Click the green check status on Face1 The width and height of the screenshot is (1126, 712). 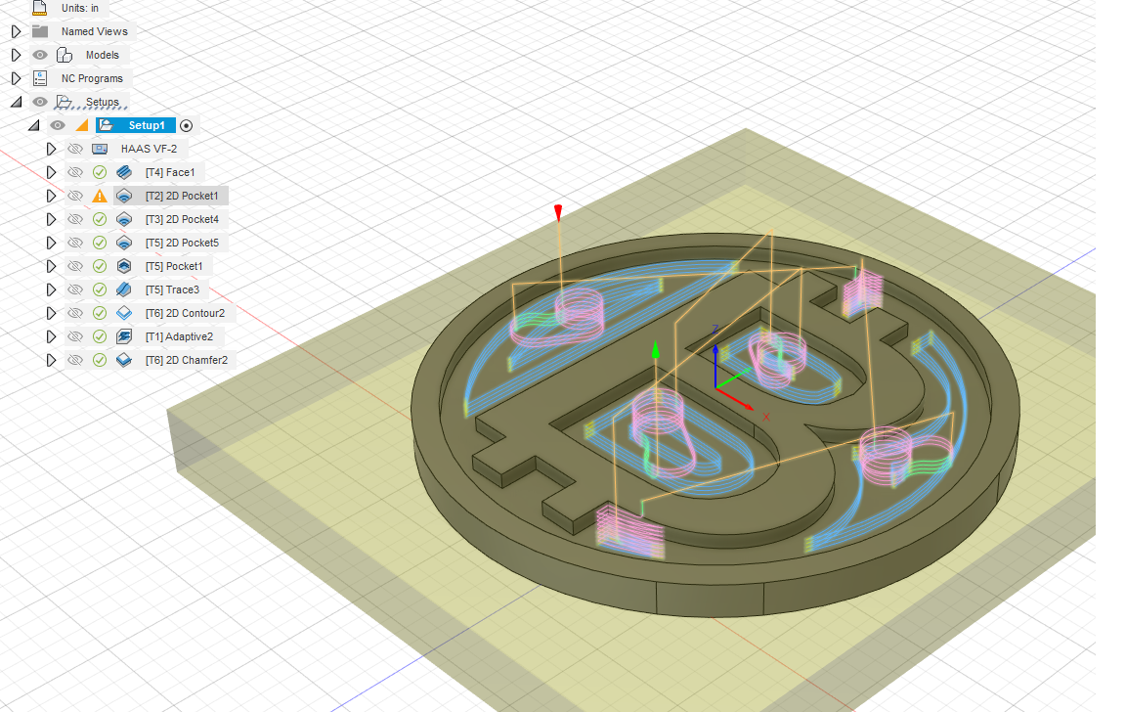pyautogui.click(x=100, y=172)
